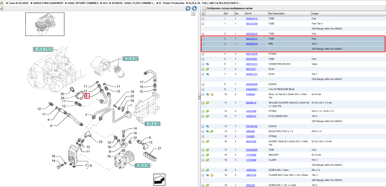The width and height of the screenshot is (386, 187).
Task: Click green arrow on HYD CONNECTOR row
Action: [x=207, y=116]
